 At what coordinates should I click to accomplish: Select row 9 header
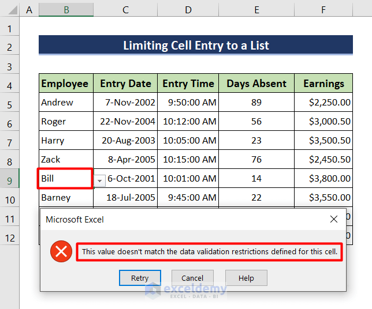tap(10, 179)
